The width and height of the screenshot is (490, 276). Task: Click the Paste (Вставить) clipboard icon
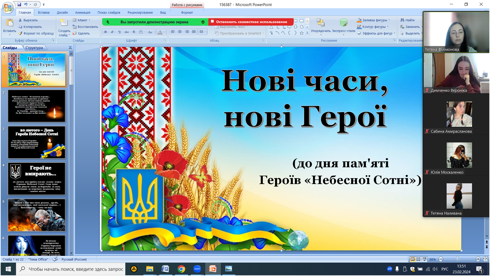10,23
